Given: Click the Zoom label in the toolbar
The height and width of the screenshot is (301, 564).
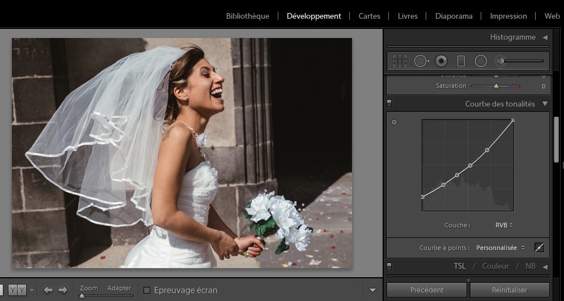Looking at the screenshot, I should (x=89, y=288).
